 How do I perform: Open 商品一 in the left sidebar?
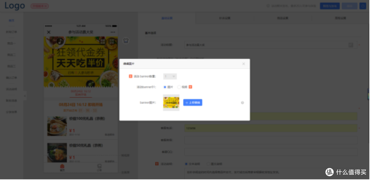tap(12, 43)
